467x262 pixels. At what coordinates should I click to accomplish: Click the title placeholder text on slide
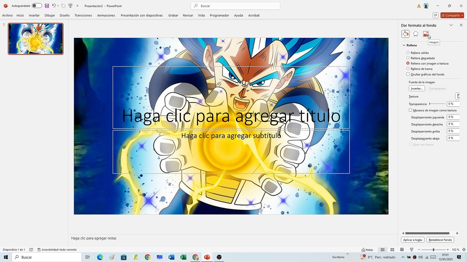coord(231,116)
